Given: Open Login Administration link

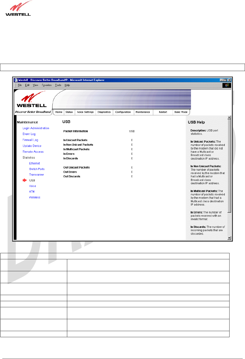Looking at the screenshot, I should coord(36,128).
